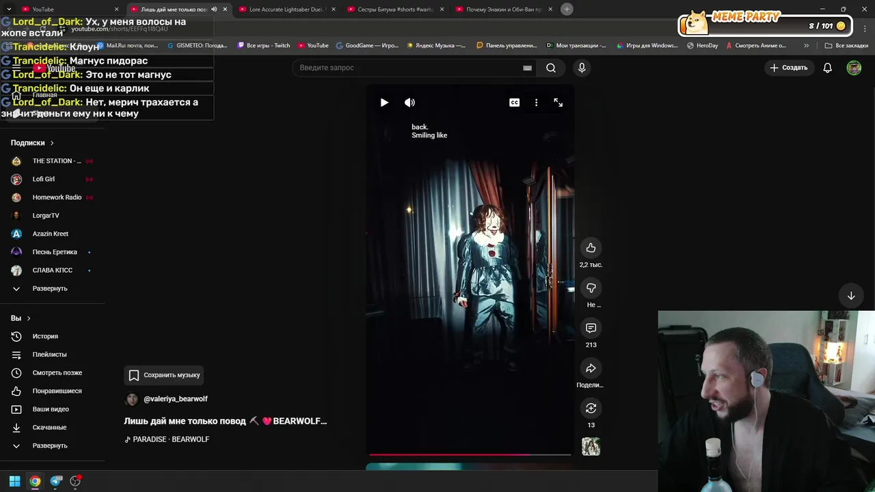Click 'Сохранить музыку' button
This screenshot has width=875, height=492.
[164, 375]
